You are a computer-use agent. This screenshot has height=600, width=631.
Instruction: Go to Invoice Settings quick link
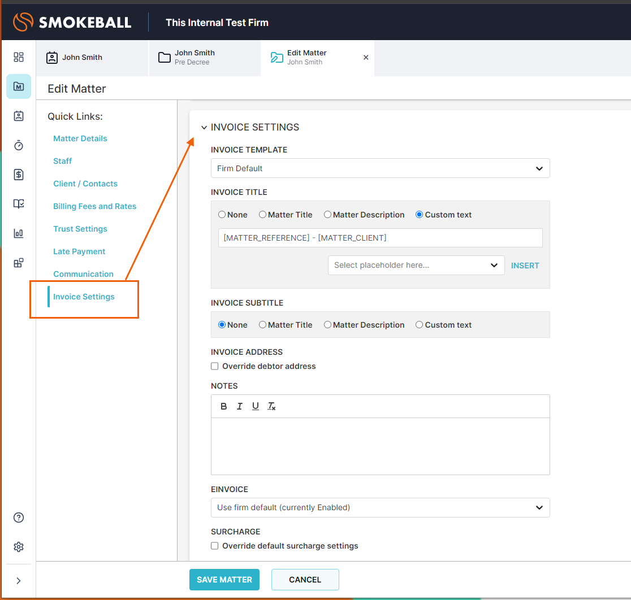point(84,297)
